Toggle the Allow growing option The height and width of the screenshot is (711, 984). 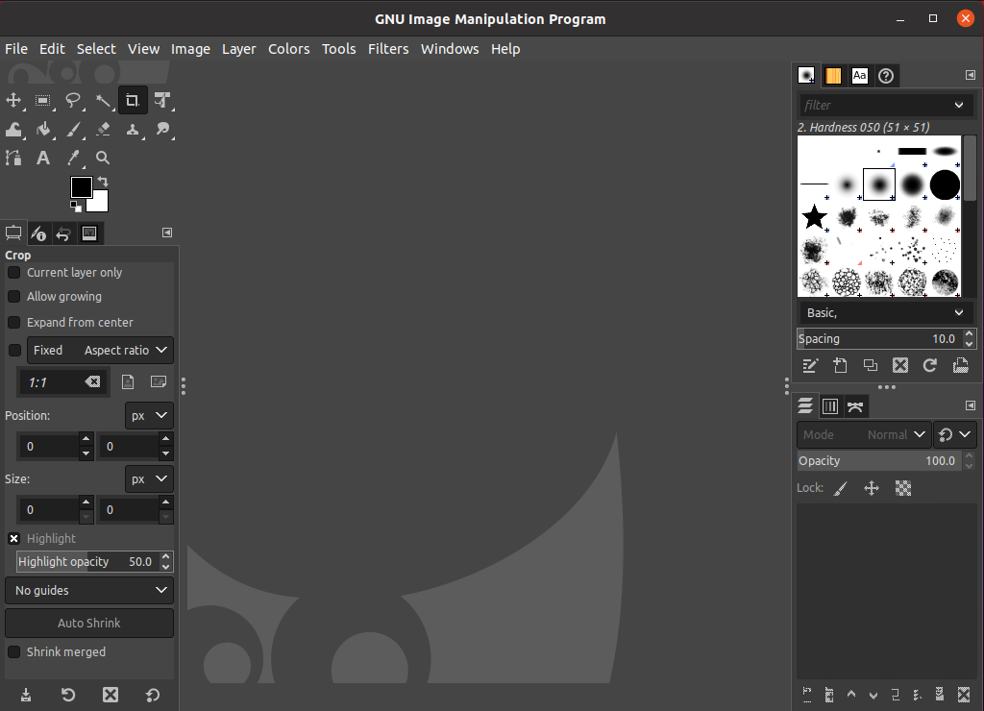click(14, 297)
